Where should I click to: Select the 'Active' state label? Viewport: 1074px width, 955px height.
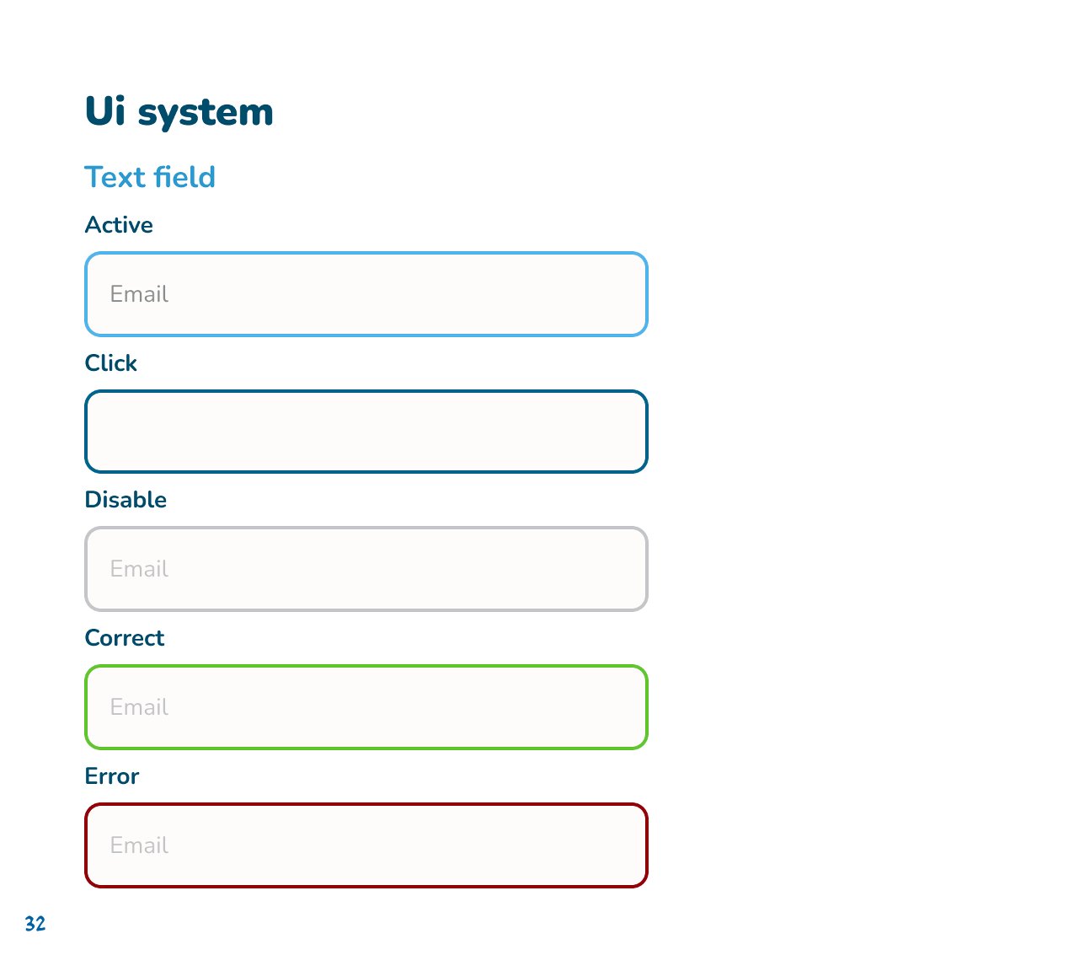coord(119,225)
